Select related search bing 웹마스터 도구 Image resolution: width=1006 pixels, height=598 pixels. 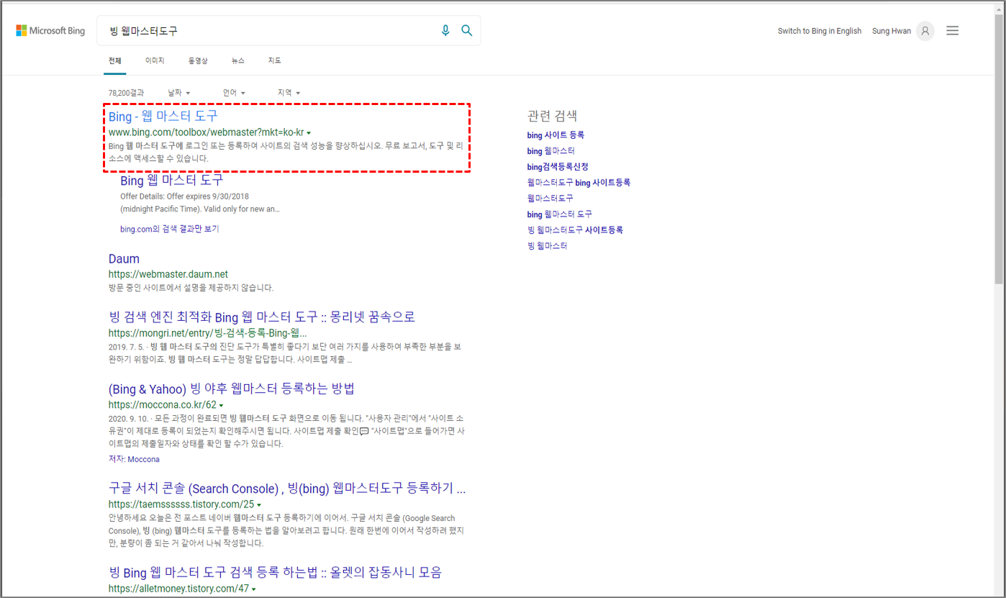[x=559, y=214]
